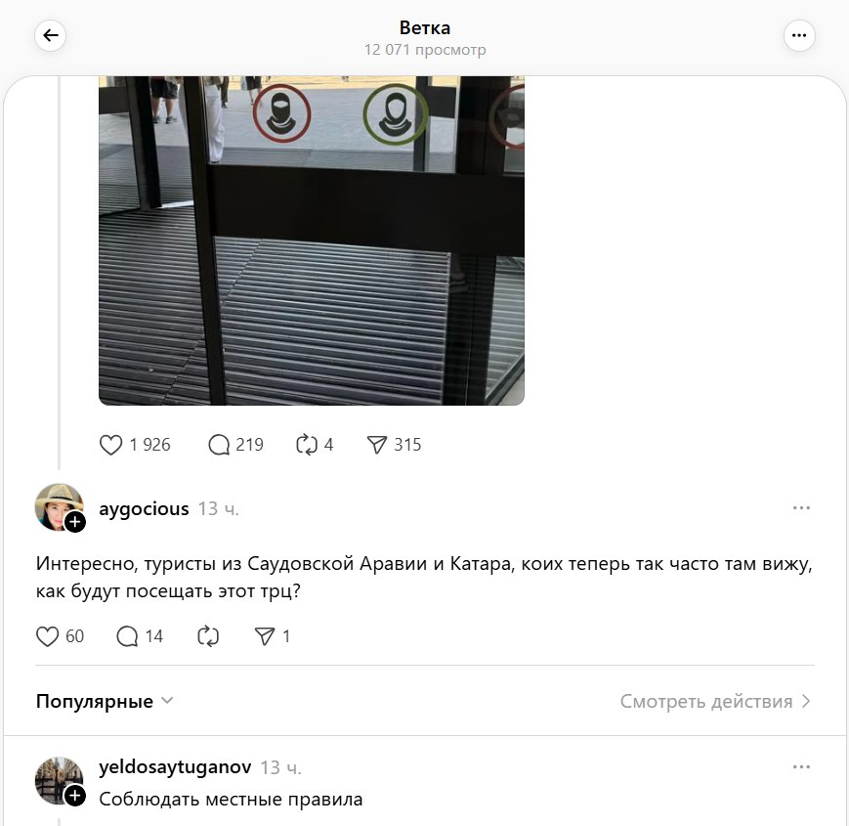Open more options for yeldosaytuganov's reply
This screenshot has width=849, height=826.
pyautogui.click(x=801, y=767)
